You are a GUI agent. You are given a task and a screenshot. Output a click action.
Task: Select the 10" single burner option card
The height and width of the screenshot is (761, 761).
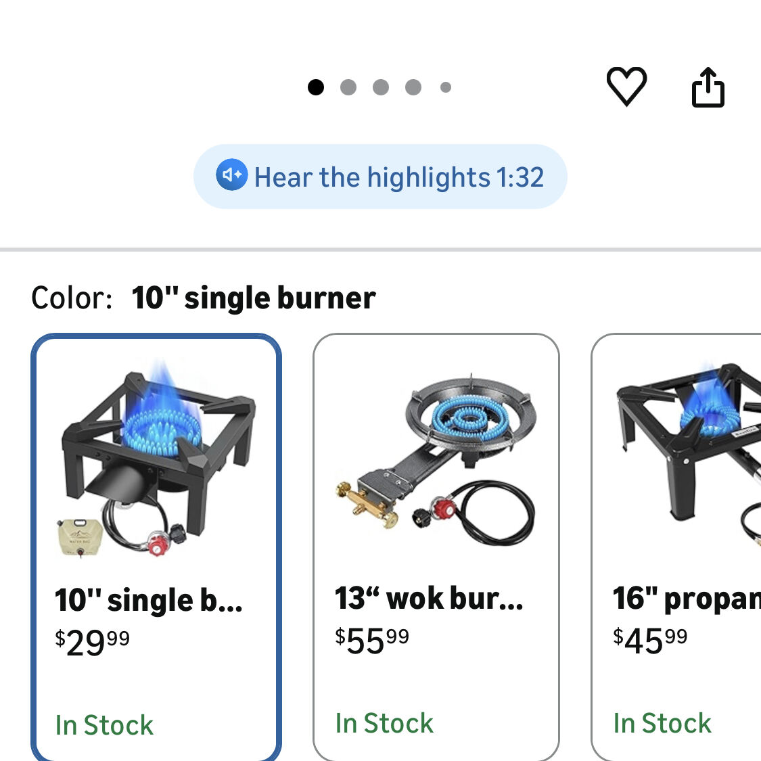156,547
